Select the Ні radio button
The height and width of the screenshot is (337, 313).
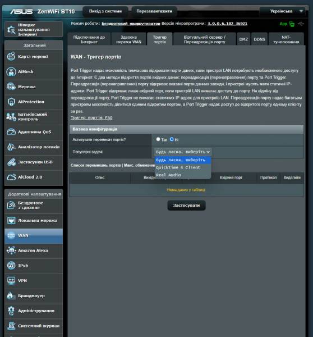[172, 139]
